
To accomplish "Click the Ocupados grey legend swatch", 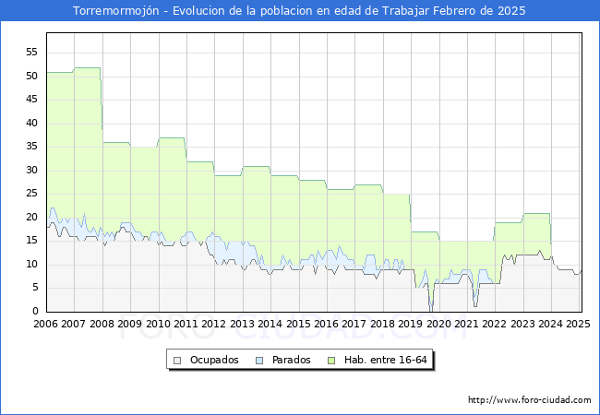I will click(x=177, y=361).
